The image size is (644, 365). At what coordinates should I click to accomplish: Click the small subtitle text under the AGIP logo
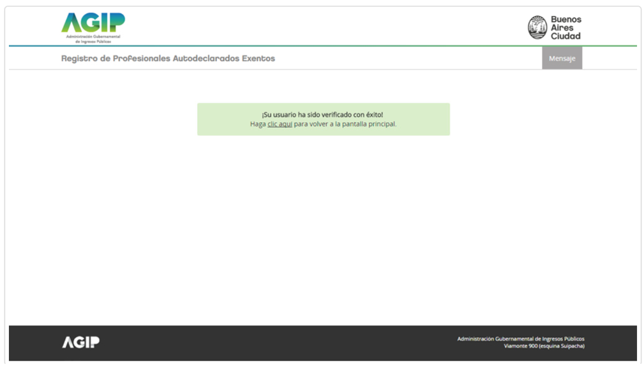tap(93, 39)
